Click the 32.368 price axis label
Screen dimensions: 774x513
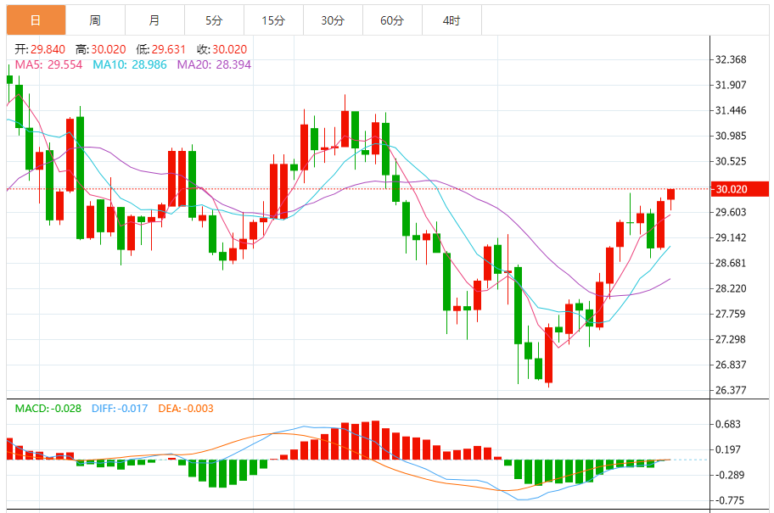731,59
